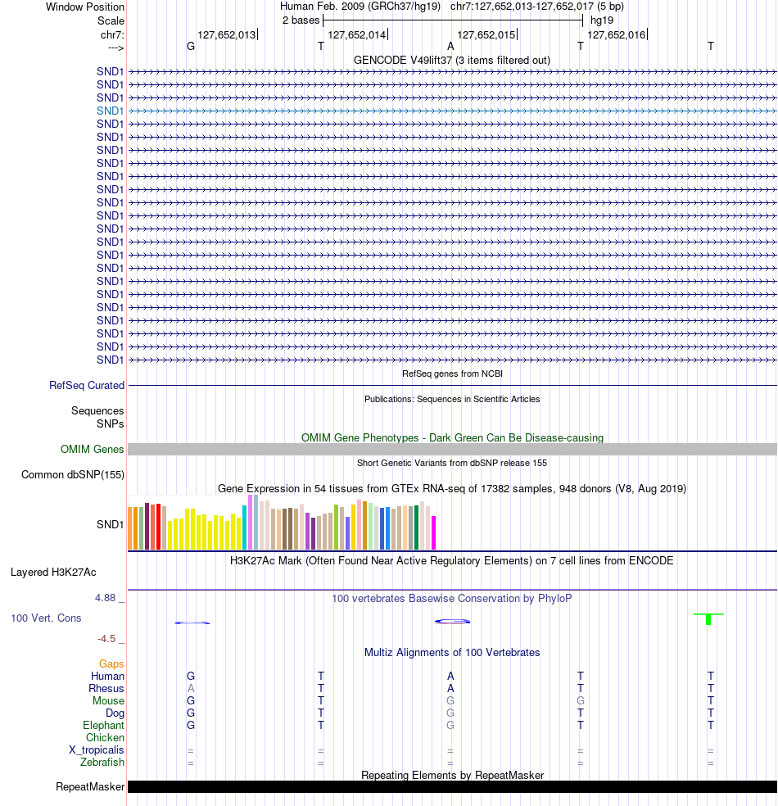The image size is (778, 806).
Task: Click the 'Rhesus' alignment row label
Action: [106, 688]
